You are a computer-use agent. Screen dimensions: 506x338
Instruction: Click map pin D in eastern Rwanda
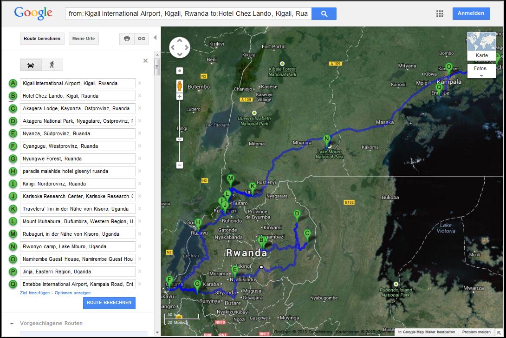click(297, 215)
